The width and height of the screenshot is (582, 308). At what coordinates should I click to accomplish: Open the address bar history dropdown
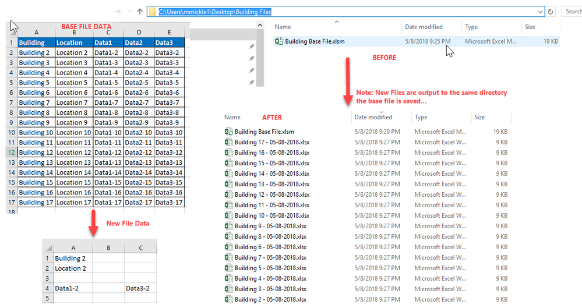click(x=540, y=12)
